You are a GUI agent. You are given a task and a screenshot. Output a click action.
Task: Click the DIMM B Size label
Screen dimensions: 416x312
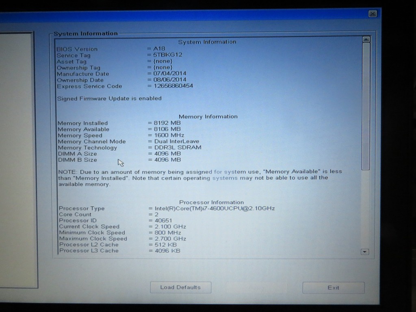point(78,160)
